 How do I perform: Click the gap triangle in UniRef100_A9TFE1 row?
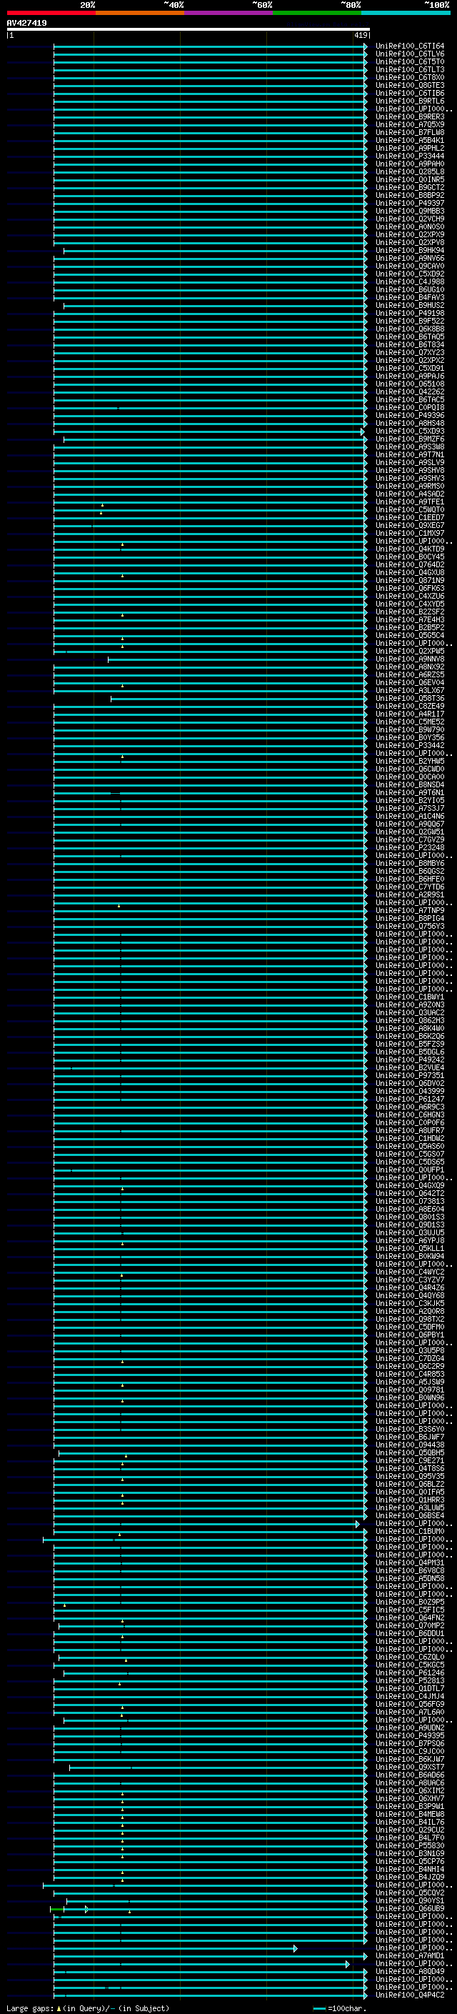click(102, 505)
